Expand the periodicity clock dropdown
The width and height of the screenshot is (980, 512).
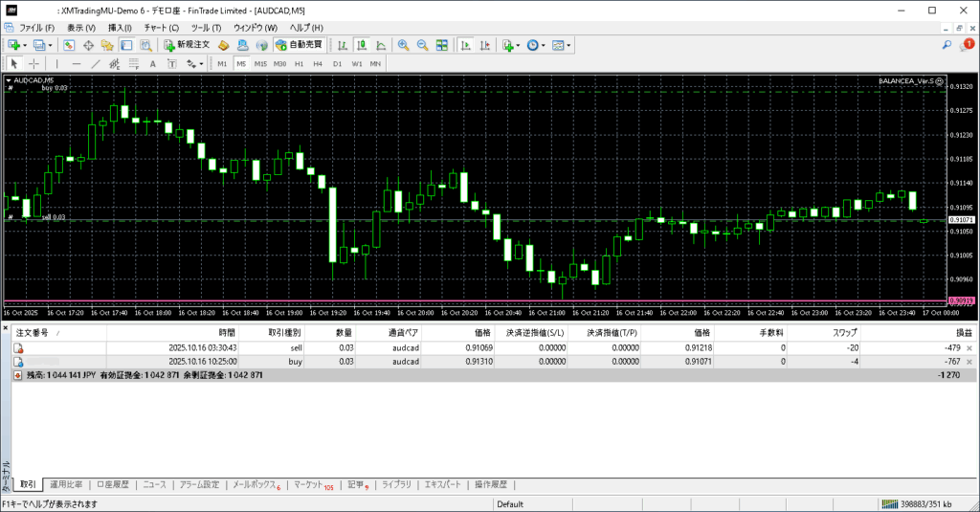(x=545, y=45)
